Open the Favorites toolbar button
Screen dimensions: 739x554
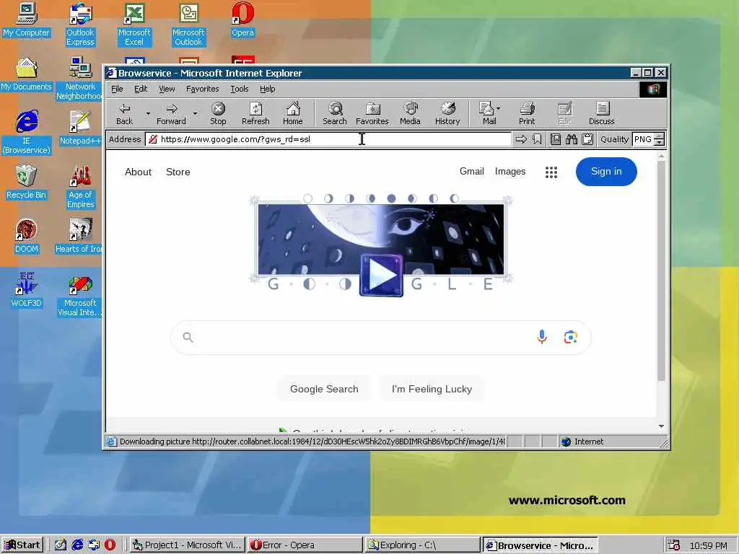click(372, 113)
